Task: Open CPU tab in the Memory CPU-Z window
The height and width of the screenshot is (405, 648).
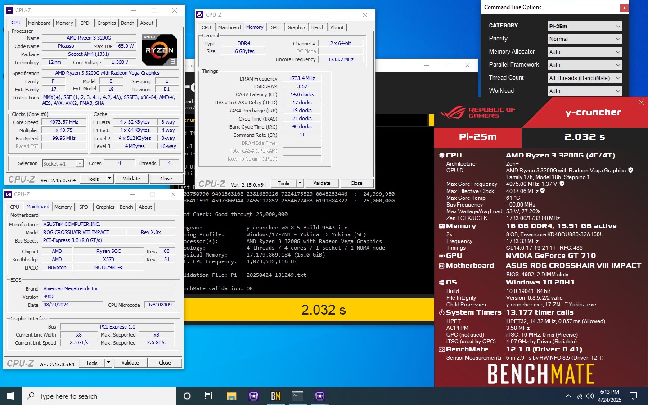Action: (207, 27)
